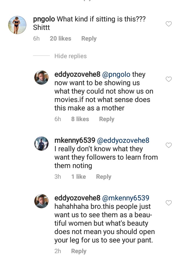View the 1 like on mkenny6539's reply
This screenshot has width=183, height=259.
coord(79,177)
